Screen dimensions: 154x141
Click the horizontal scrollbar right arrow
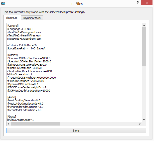tap(140, 124)
